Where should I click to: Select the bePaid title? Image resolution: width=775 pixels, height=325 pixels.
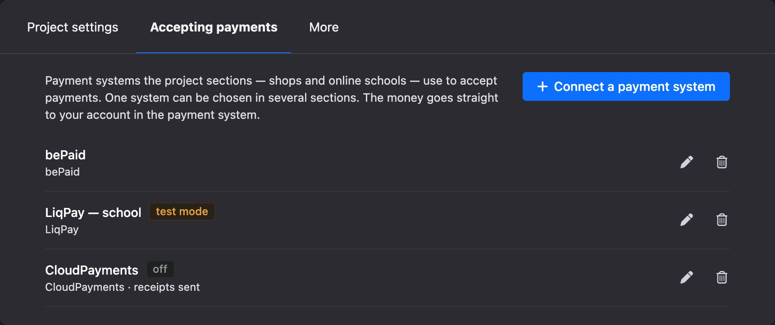(x=65, y=155)
